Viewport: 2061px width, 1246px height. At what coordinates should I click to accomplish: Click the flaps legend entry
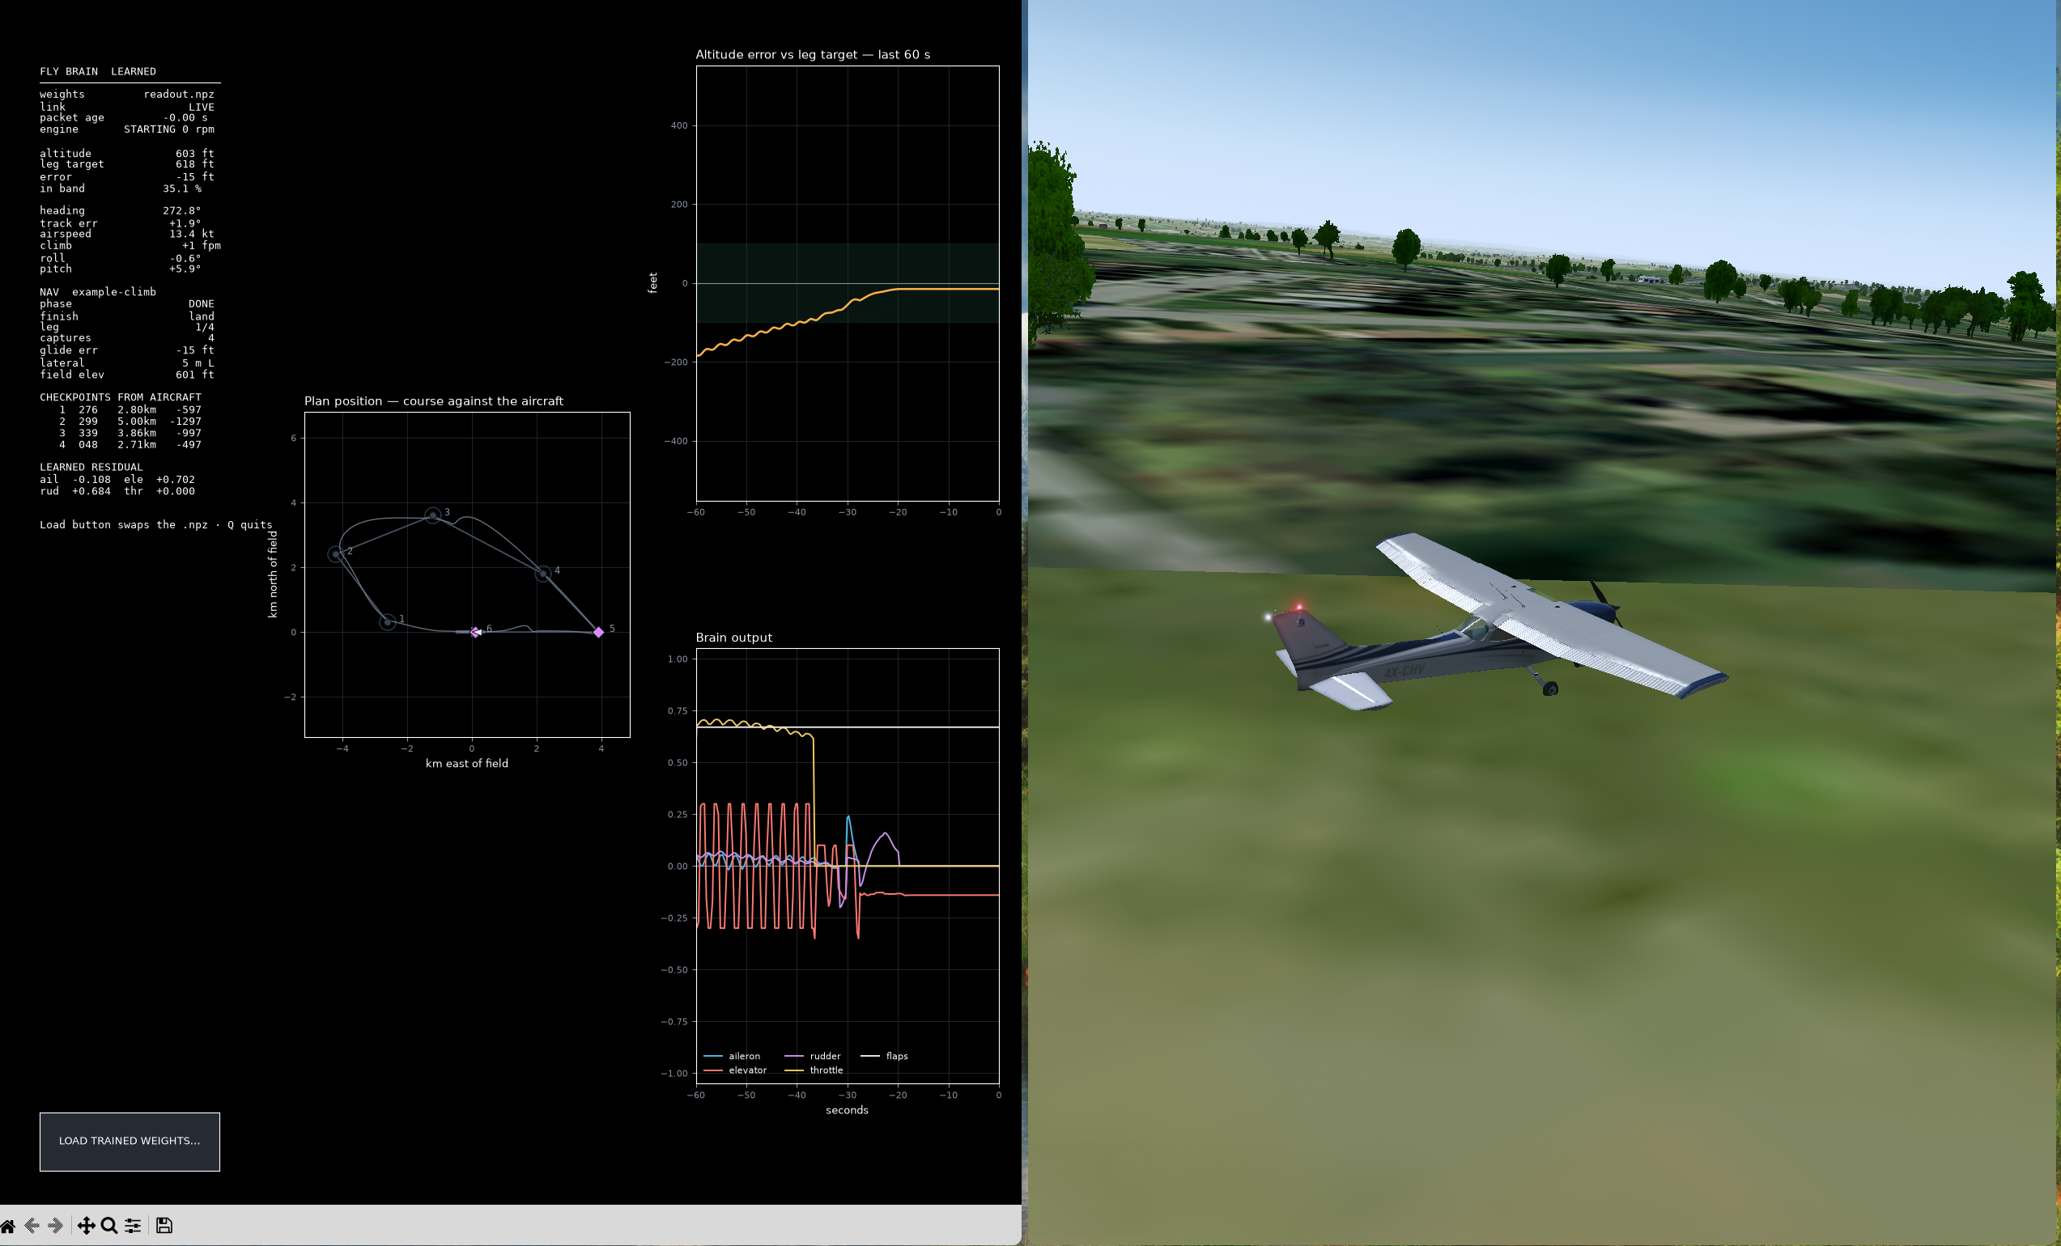[x=885, y=1056]
